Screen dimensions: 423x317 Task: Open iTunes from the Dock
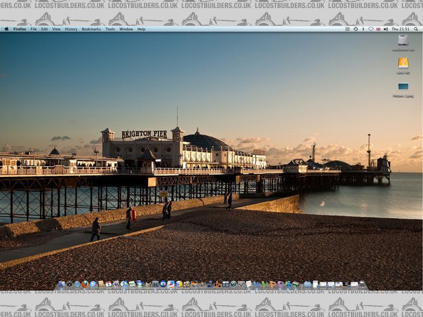[124, 284]
